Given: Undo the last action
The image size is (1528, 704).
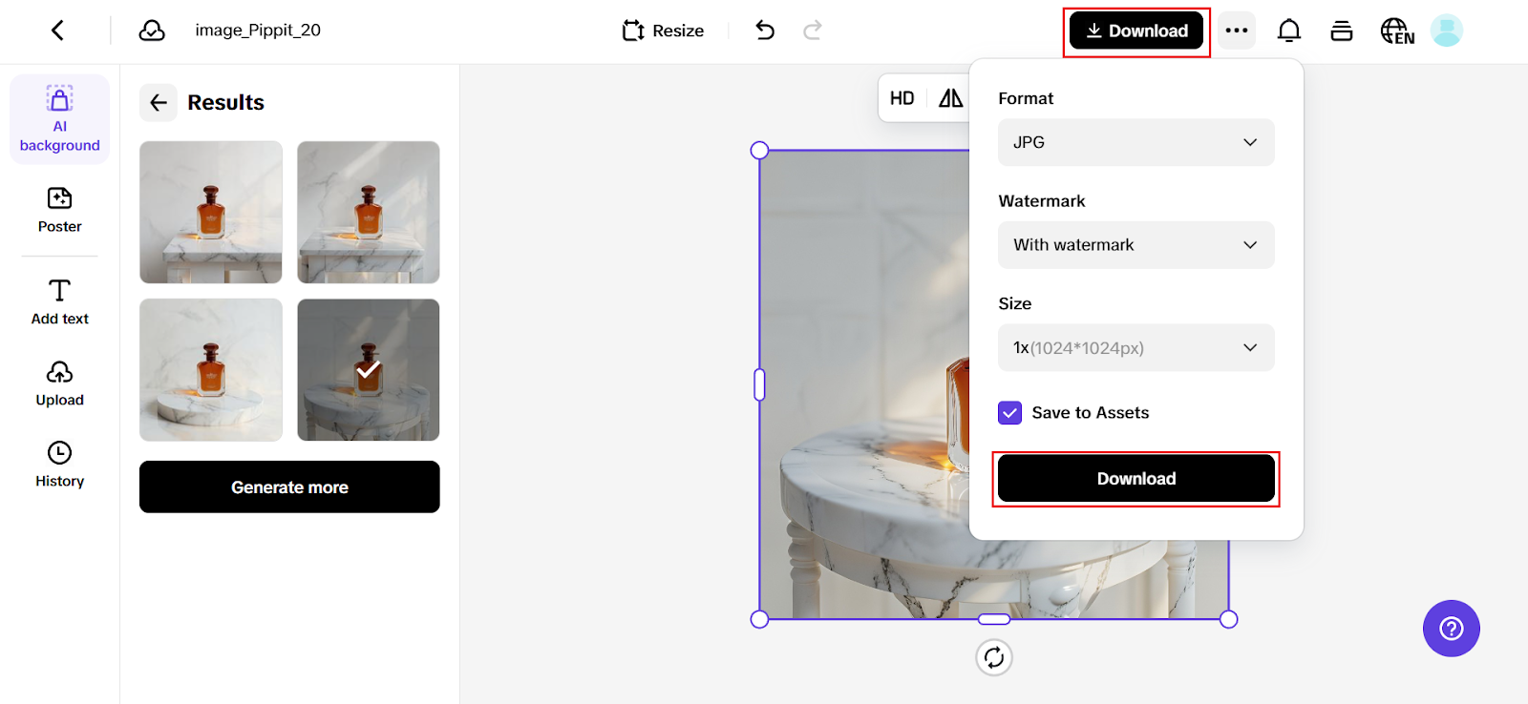Looking at the screenshot, I should point(765,31).
